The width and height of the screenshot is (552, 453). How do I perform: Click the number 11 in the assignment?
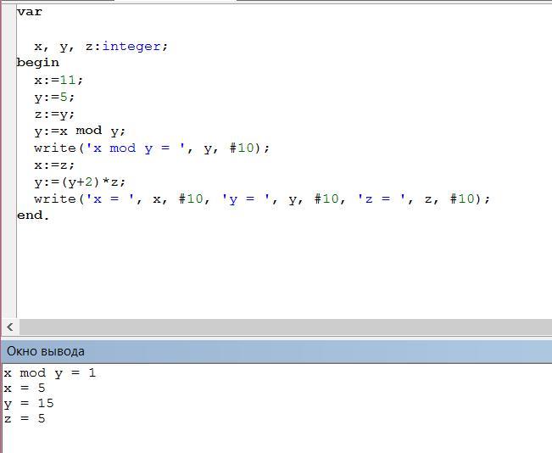pyautogui.click(x=68, y=81)
